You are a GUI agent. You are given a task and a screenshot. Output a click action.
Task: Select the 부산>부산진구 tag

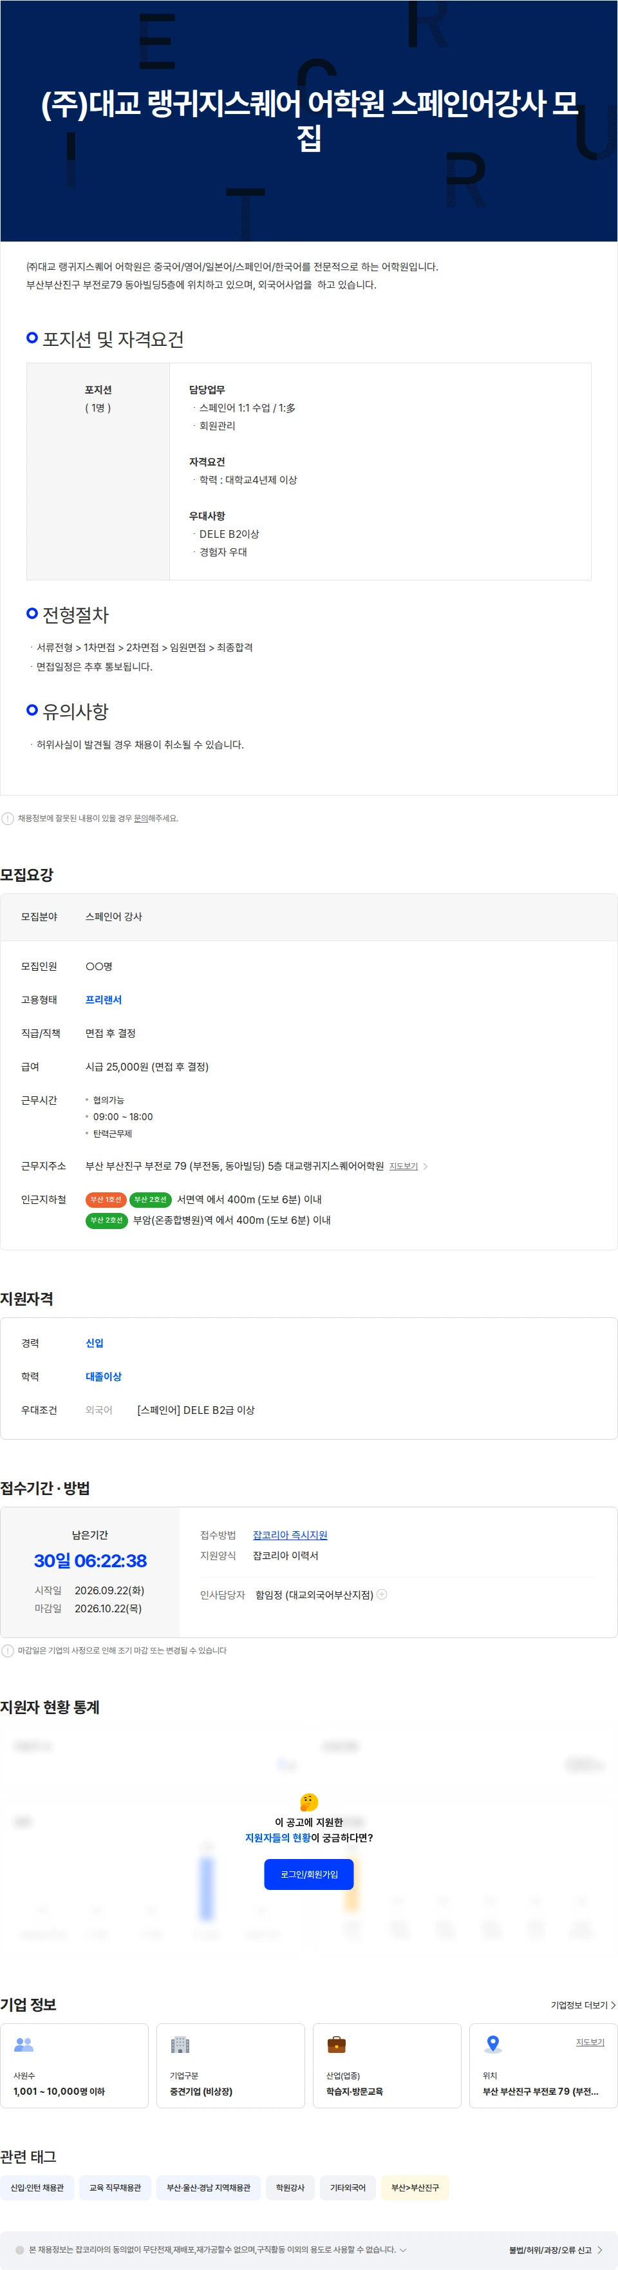click(x=415, y=2187)
